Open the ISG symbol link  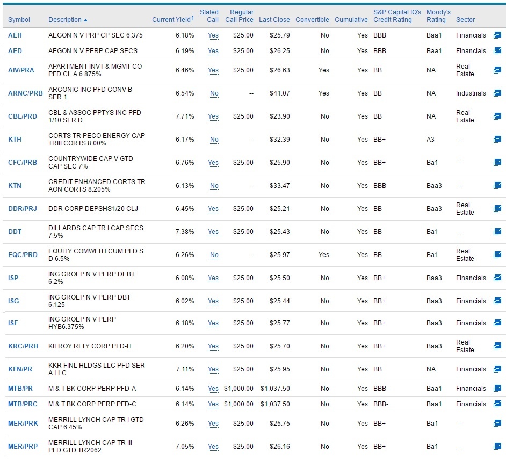point(13,301)
